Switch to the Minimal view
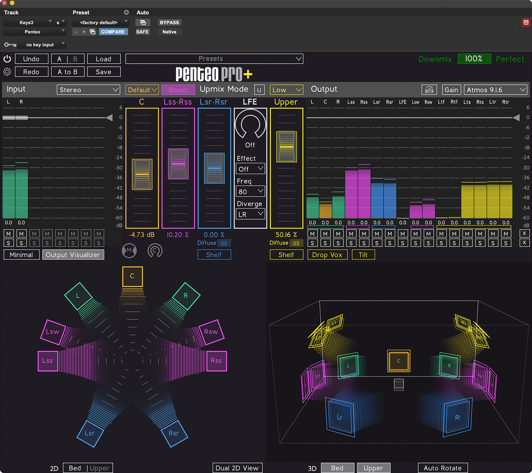 pos(21,255)
